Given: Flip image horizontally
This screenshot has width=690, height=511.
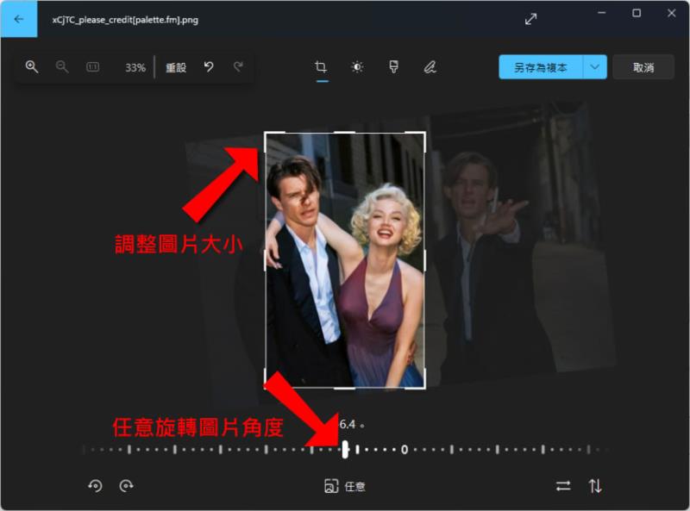Looking at the screenshot, I should click(563, 486).
